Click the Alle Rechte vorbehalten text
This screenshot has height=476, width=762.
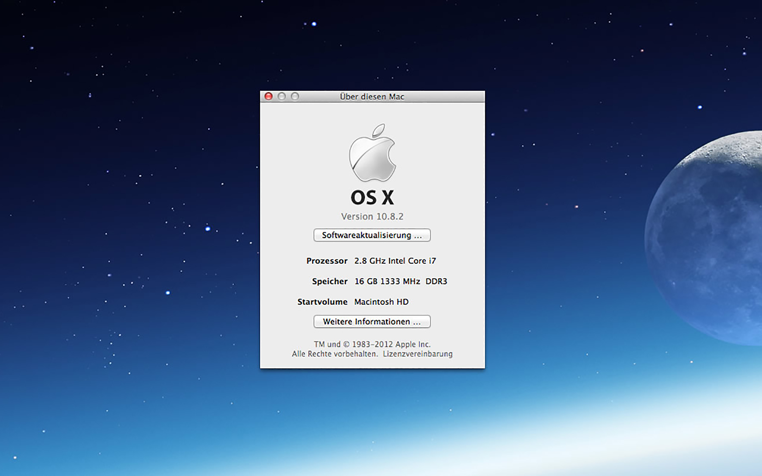click(x=335, y=354)
